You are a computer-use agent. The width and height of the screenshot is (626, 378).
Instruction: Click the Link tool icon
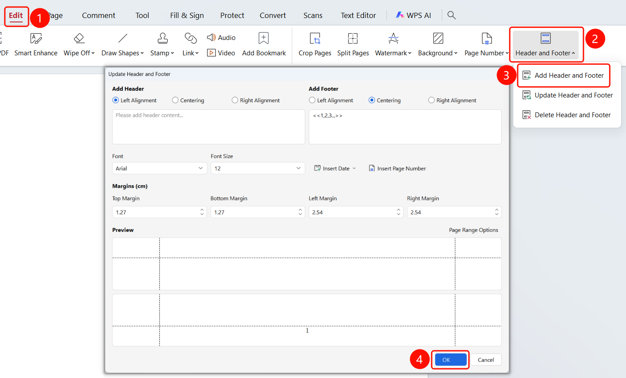pos(190,39)
